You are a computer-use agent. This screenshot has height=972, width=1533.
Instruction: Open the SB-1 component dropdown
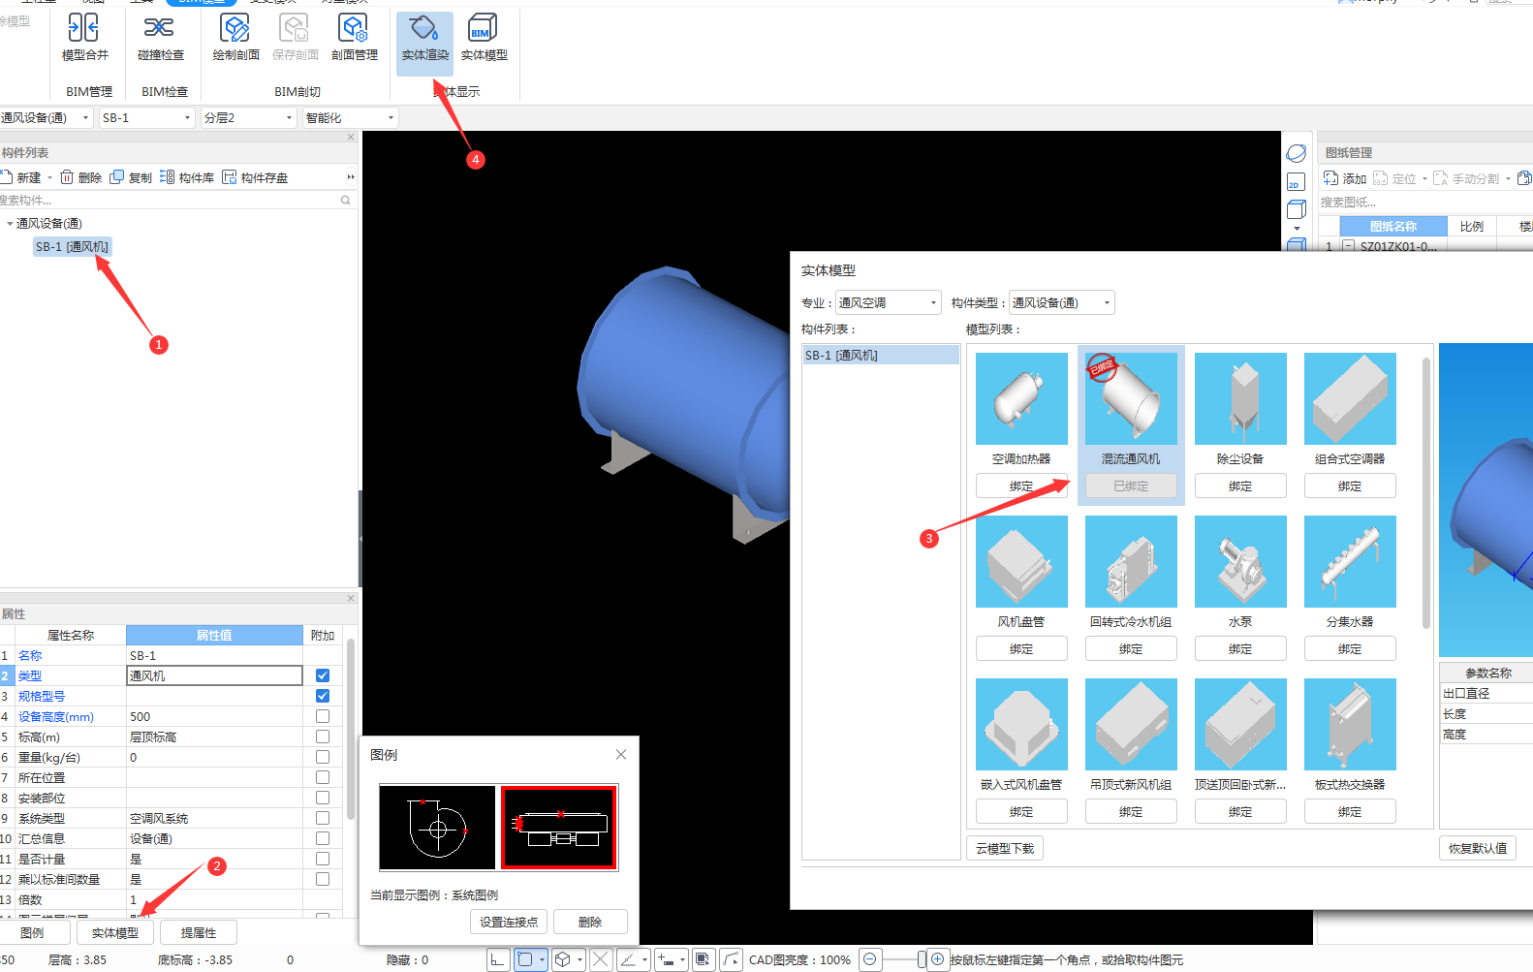[x=147, y=117]
